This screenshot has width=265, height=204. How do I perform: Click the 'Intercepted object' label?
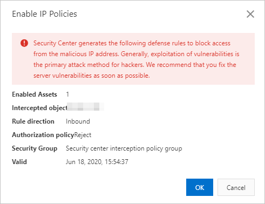[x=39, y=108]
